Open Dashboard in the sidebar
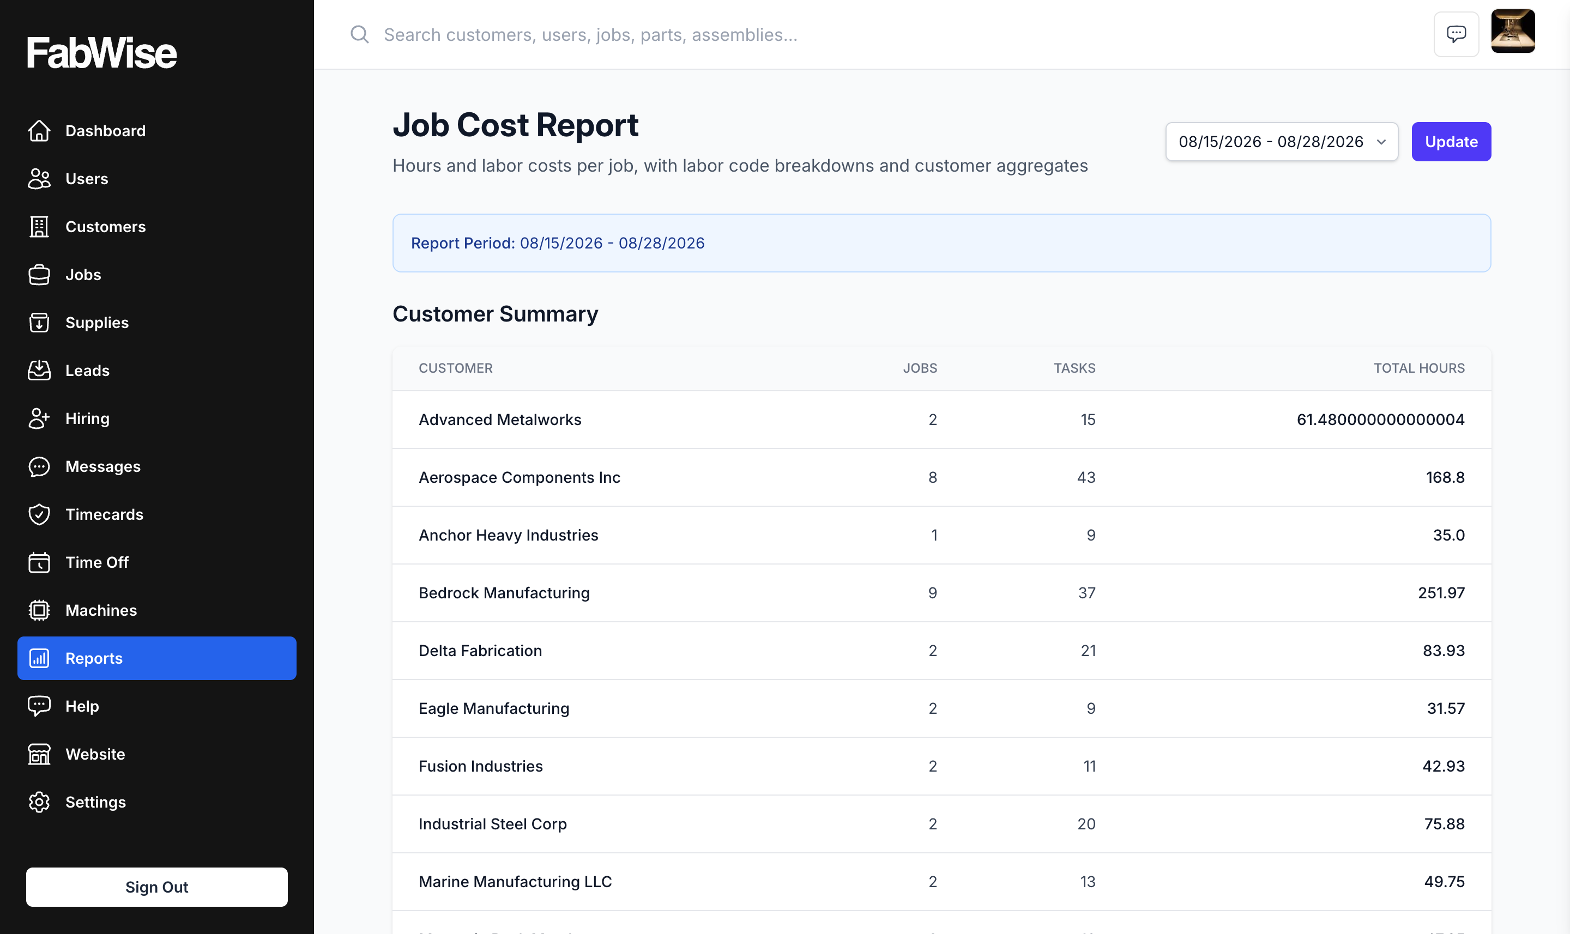Viewport: 1570px width, 934px height. point(157,131)
